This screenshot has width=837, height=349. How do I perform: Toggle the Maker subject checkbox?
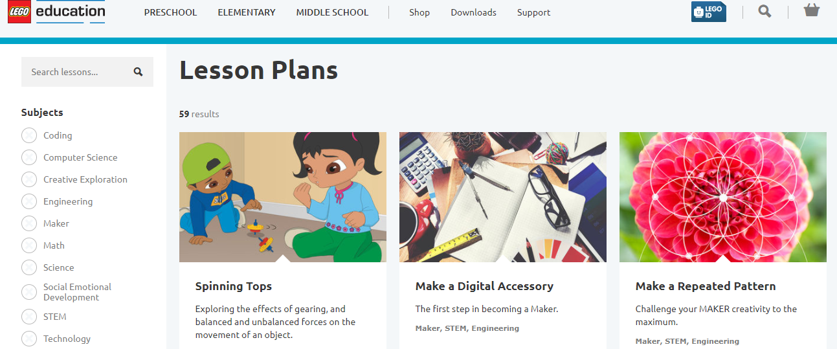(x=29, y=223)
